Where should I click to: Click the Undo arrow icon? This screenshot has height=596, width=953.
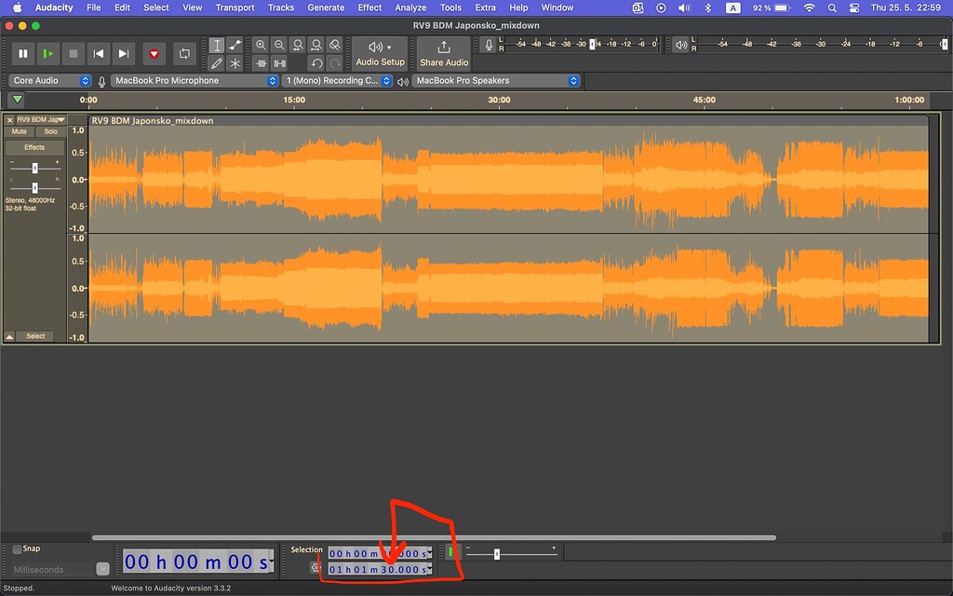(316, 62)
